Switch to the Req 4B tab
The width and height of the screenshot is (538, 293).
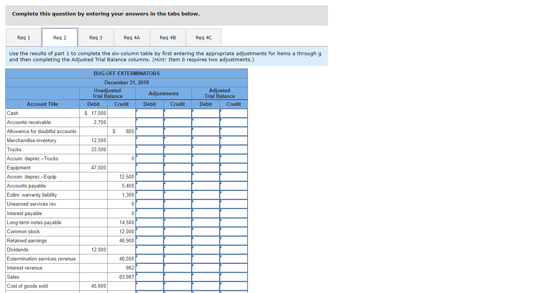coord(168,37)
